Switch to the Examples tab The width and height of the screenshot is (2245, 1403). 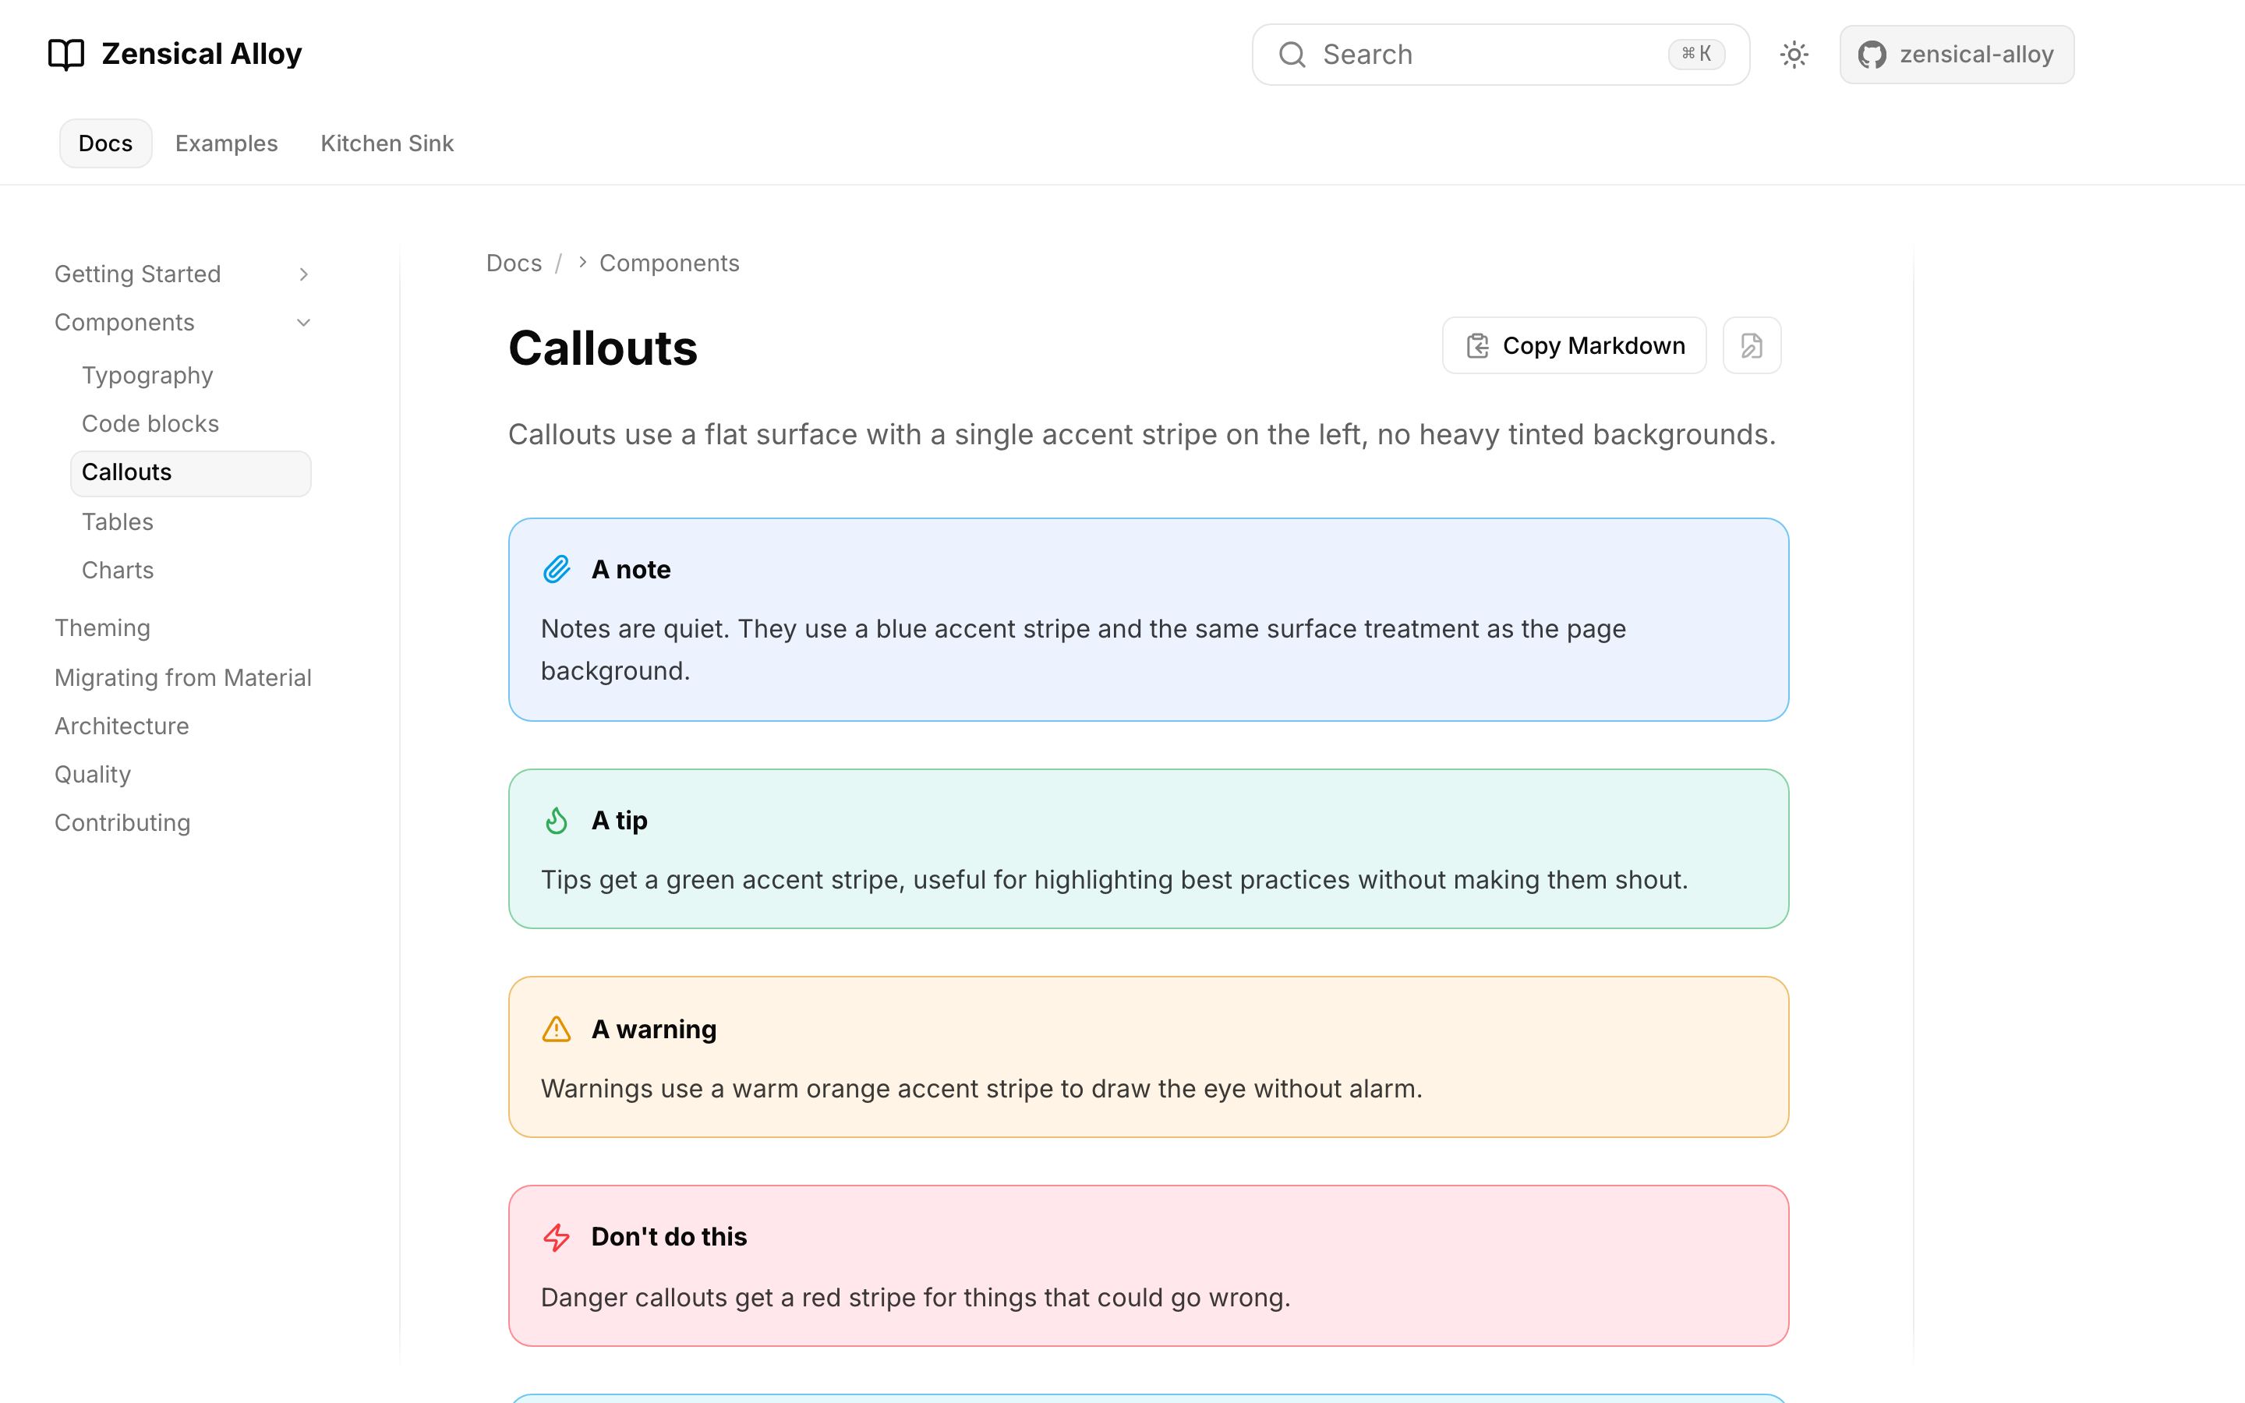pos(226,144)
